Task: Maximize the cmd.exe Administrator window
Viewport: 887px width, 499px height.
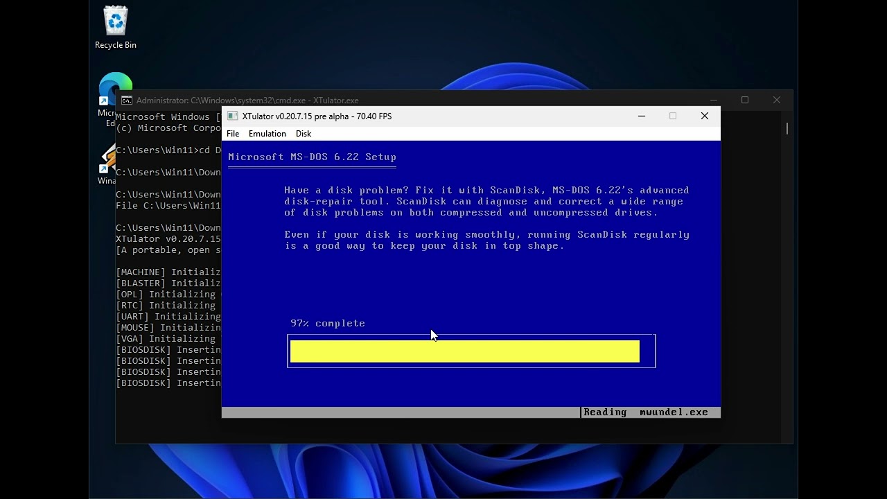Action: 745,100
